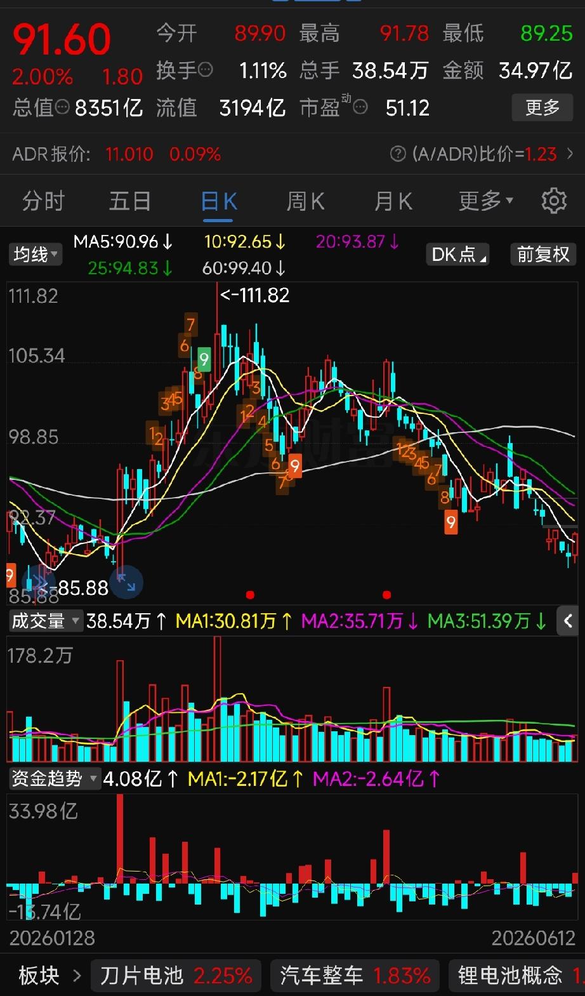Tap the <-111.82 high price marker

coord(254,295)
